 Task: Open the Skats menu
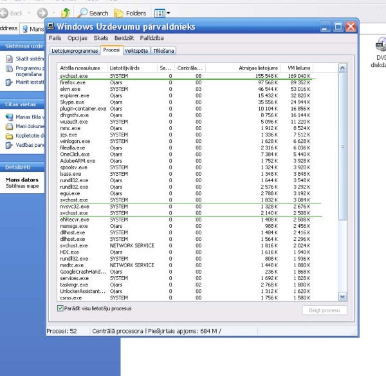click(x=101, y=38)
